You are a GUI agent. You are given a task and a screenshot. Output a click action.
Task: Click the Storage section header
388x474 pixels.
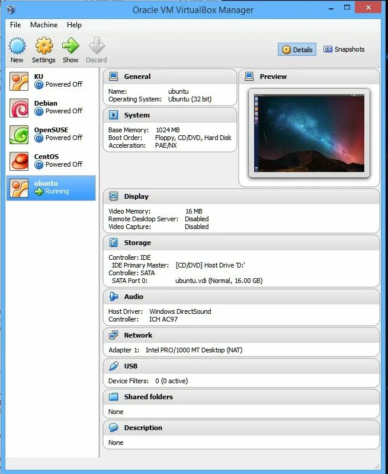click(x=241, y=243)
